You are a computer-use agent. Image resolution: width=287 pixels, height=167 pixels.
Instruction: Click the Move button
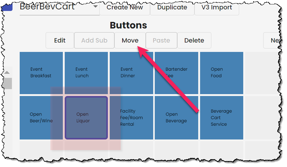[x=130, y=40]
